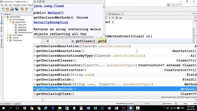Screen dimensions: 197x111
Task: Open Photoshop from the taskbar
Action: (103, 108)
